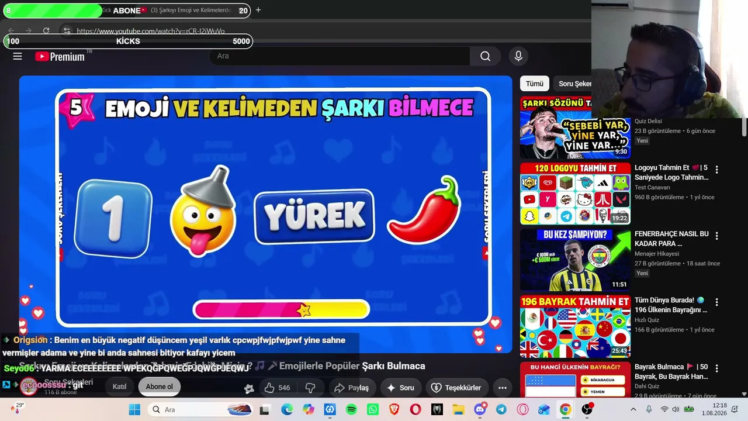The height and width of the screenshot is (421, 748).
Task: Open options menu for Tüm Dünya Burada video
Action: coord(716,302)
